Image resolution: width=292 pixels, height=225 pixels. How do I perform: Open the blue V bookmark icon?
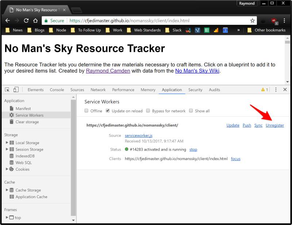(197, 30)
